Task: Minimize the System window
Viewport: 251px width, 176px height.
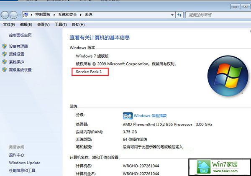Action: point(235,7)
